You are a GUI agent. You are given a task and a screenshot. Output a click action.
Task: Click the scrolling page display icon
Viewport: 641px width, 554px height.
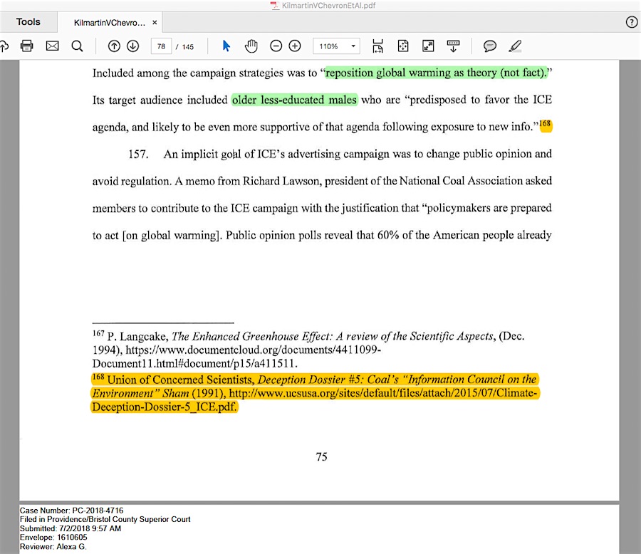(377, 46)
